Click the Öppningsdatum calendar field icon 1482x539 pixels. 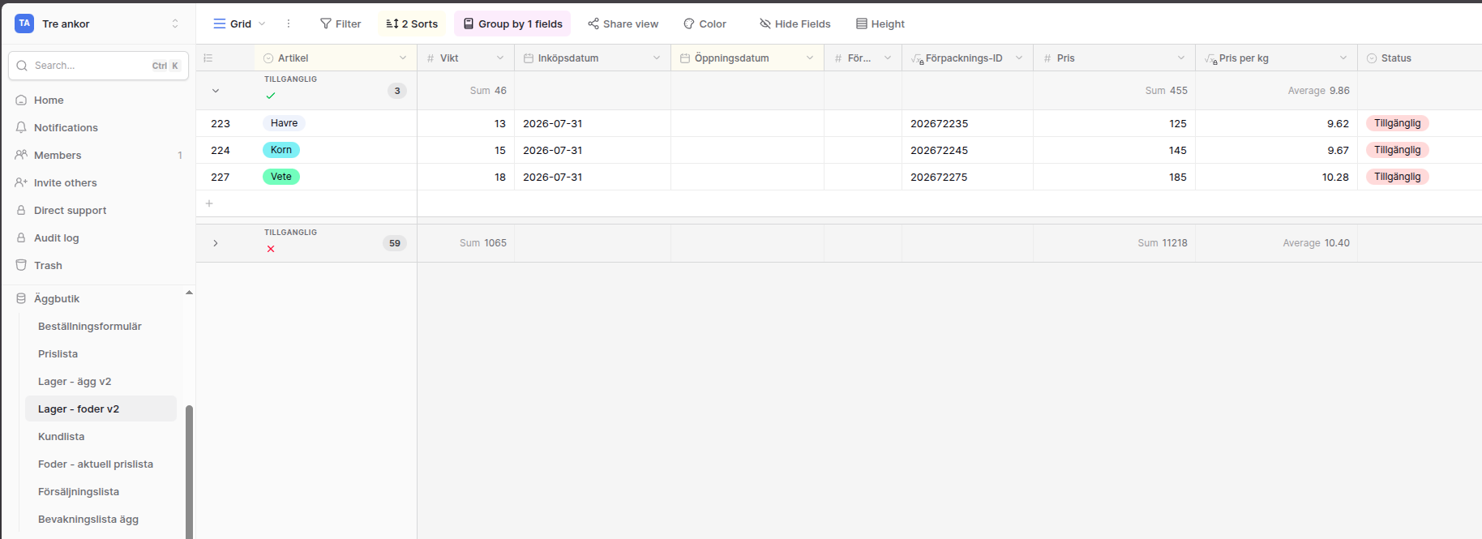point(685,58)
